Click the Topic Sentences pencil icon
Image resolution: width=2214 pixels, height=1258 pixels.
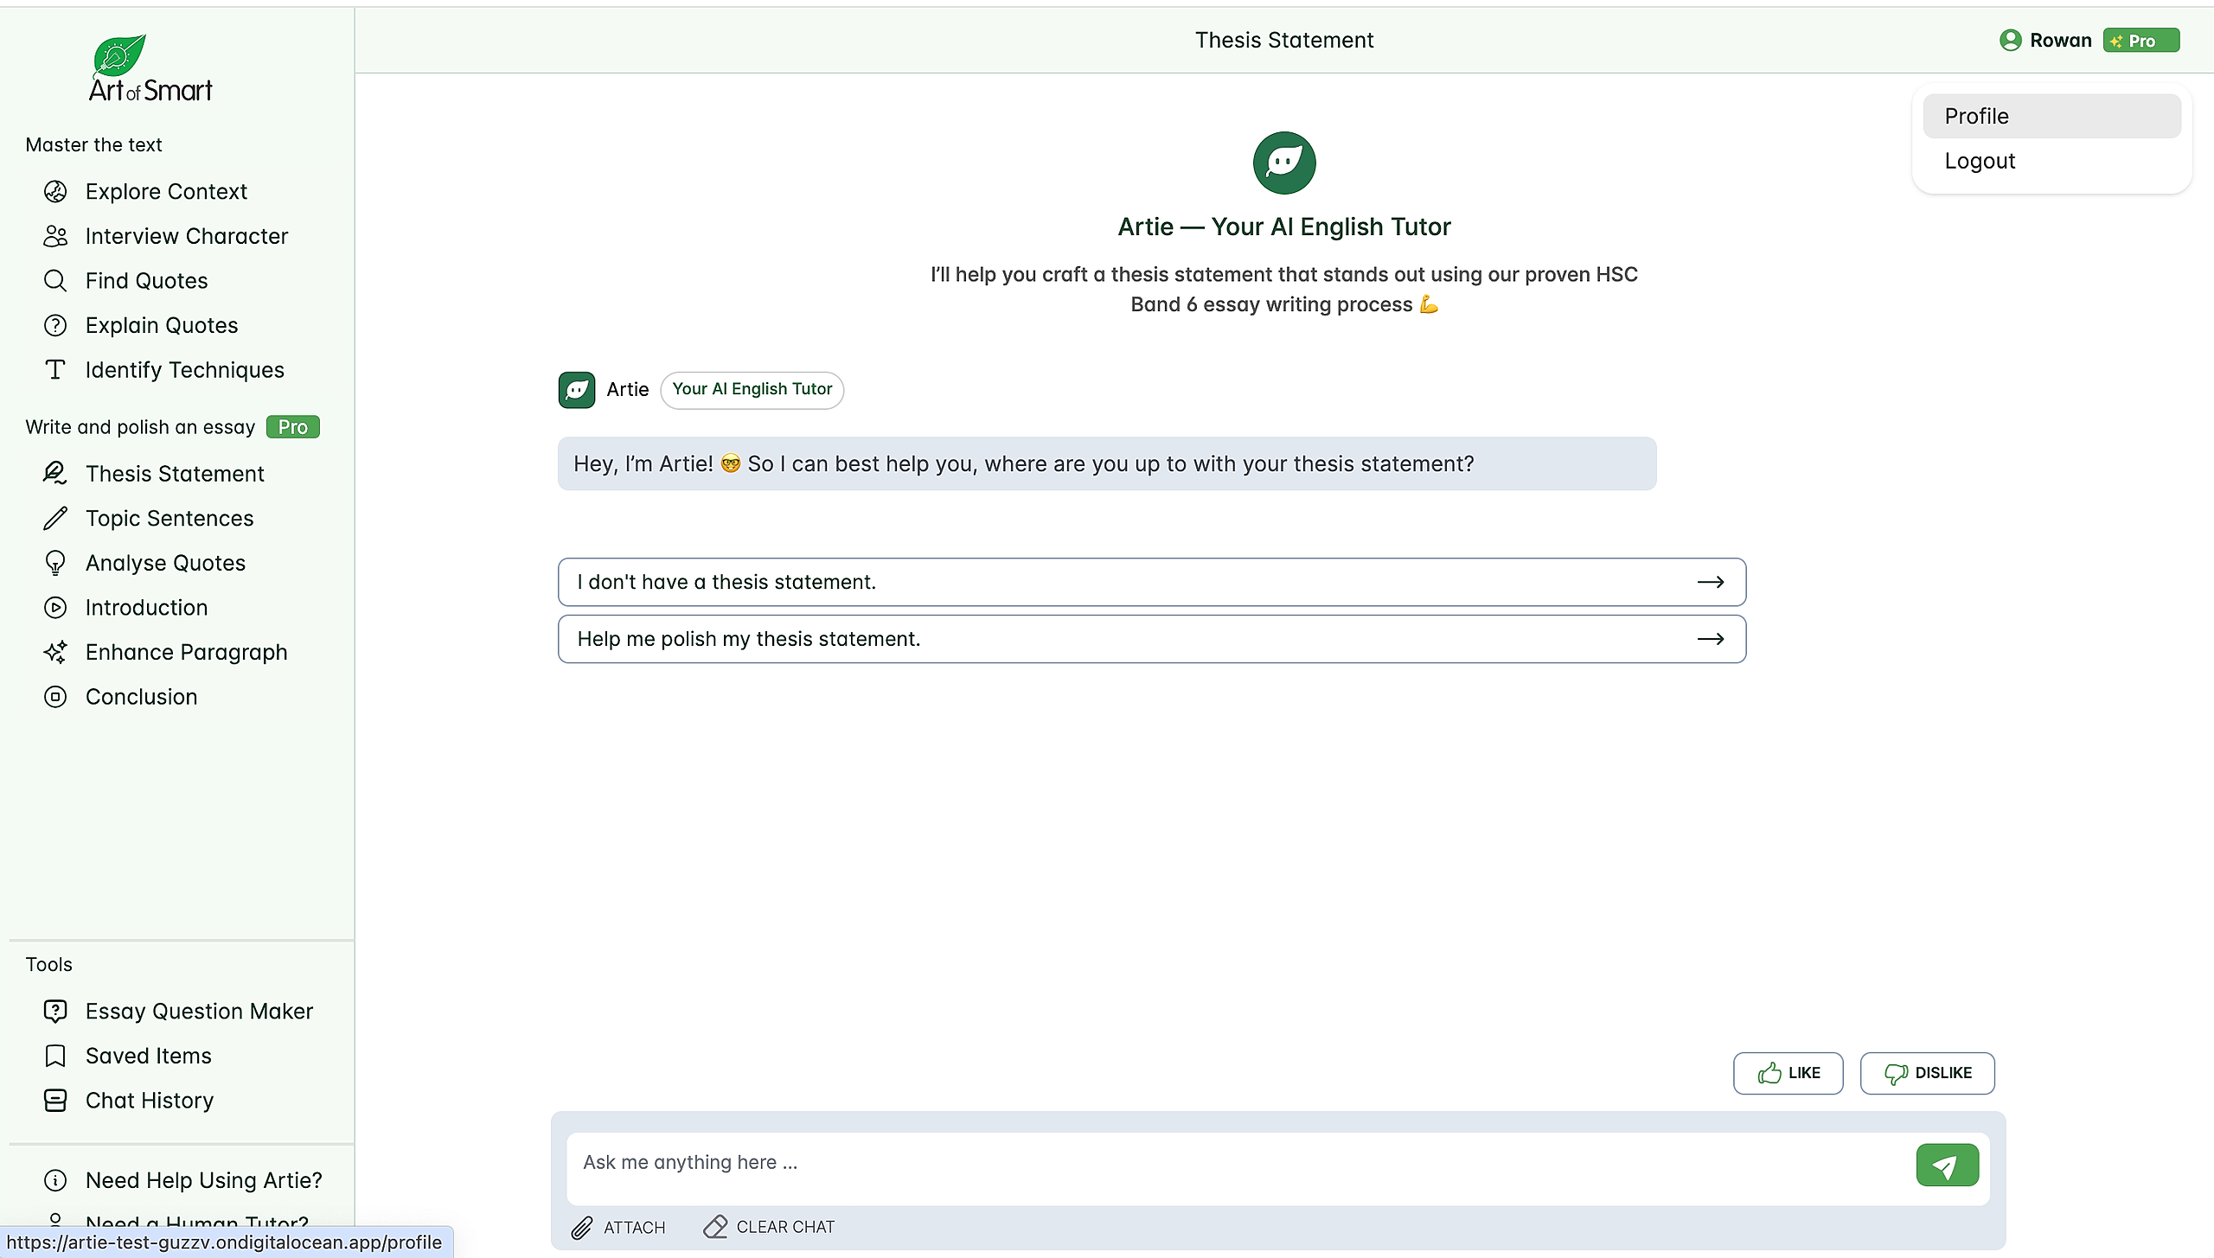[x=55, y=518]
